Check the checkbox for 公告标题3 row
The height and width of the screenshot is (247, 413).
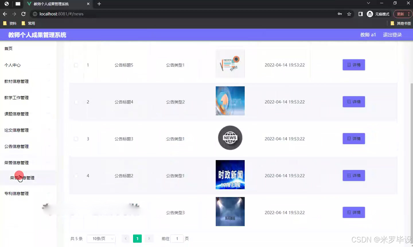pyautogui.click(x=76, y=139)
